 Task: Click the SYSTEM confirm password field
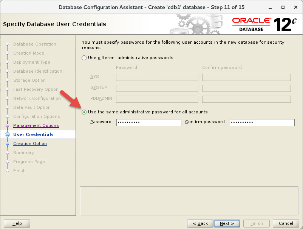(x=246, y=89)
